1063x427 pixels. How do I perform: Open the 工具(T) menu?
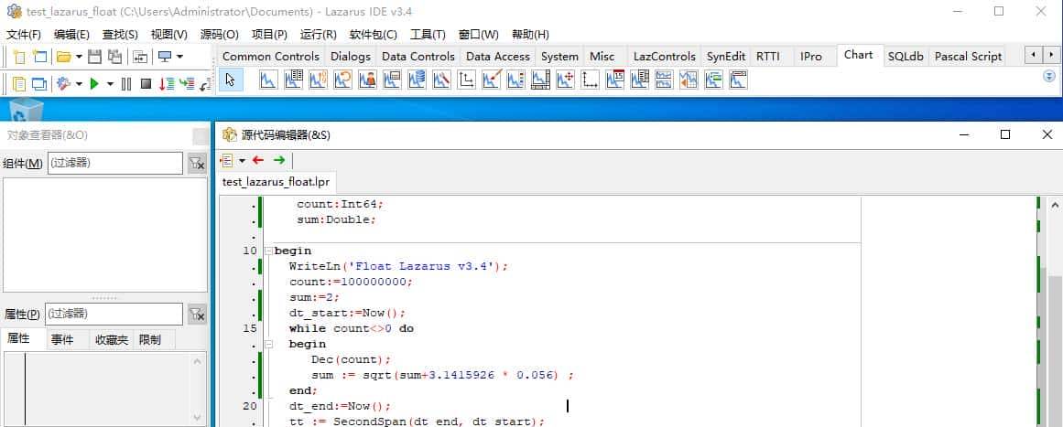428,35
